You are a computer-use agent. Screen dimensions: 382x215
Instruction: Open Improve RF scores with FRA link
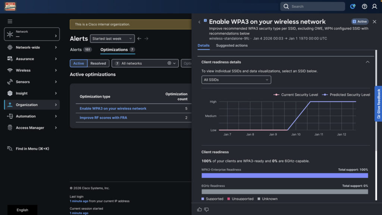pyautogui.click(x=103, y=118)
